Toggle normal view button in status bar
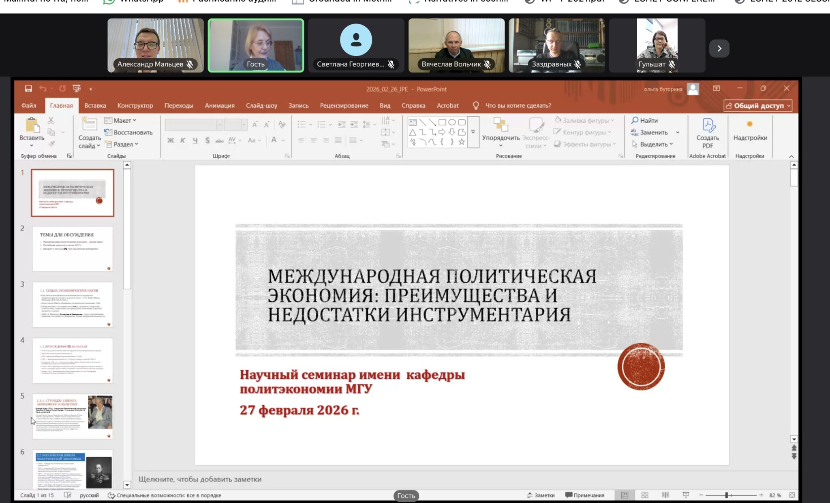830x503 pixels. point(625,495)
